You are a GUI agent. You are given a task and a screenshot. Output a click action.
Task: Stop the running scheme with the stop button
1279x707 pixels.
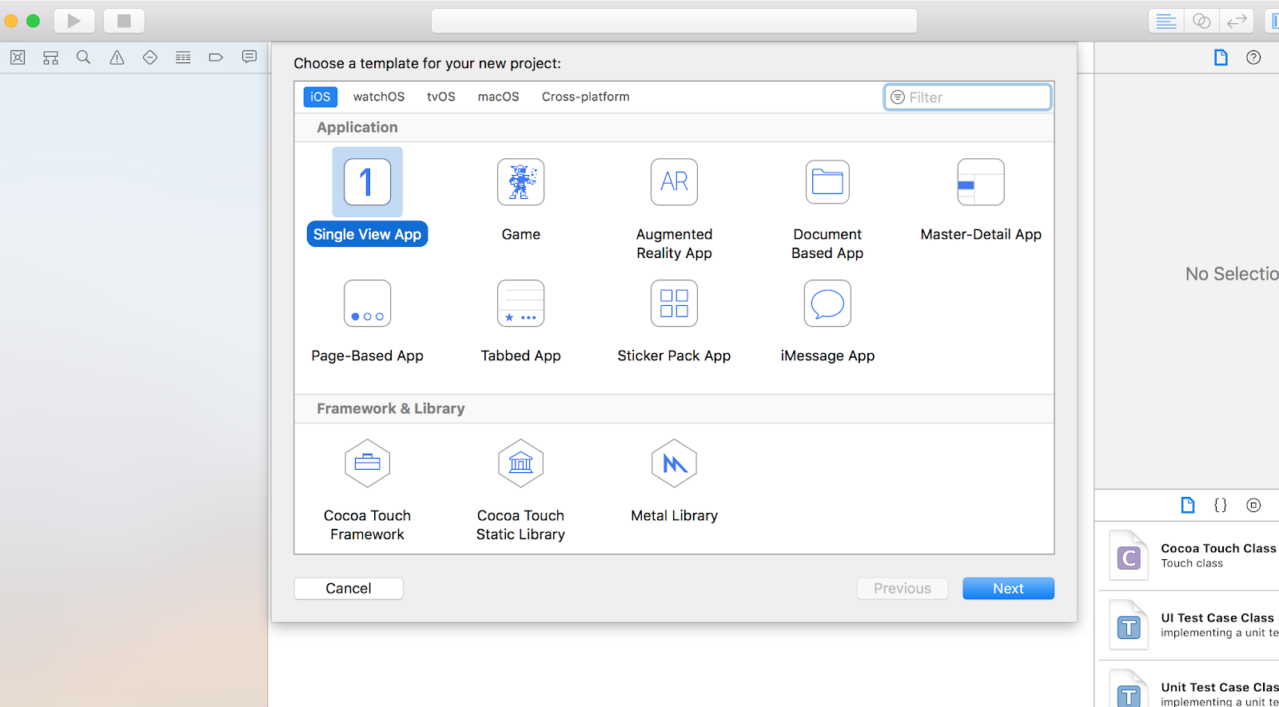click(124, 21)
